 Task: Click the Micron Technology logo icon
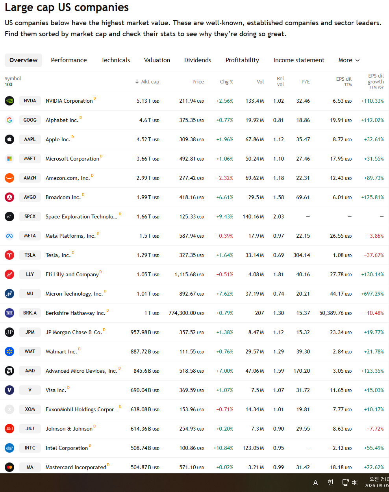click(9, 294)
